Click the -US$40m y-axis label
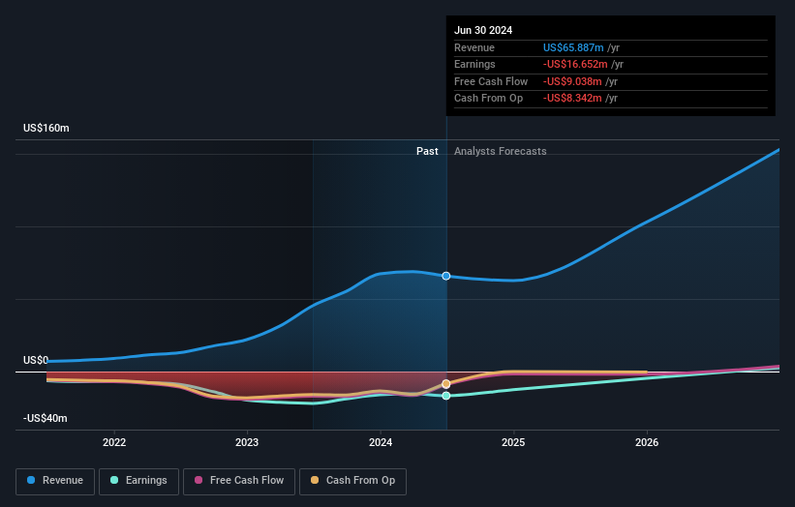The image size is (795, 507). pyautogui.click(x=46, y=418)
